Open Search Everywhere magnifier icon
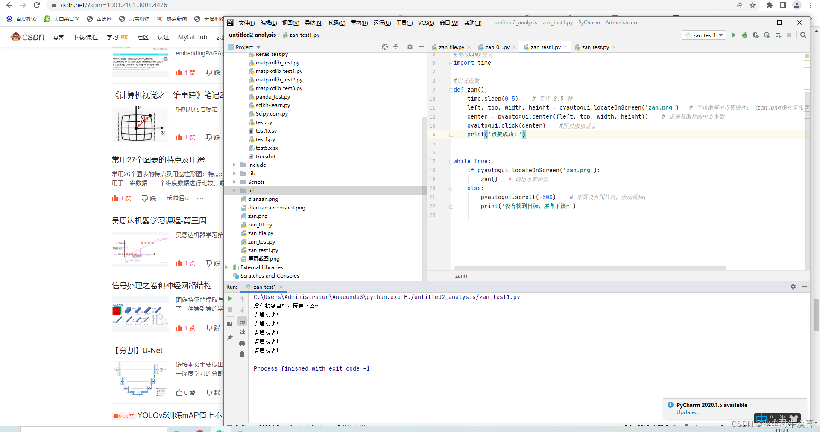The height and width of the screenshot is (432, 820). coord(803,35)
